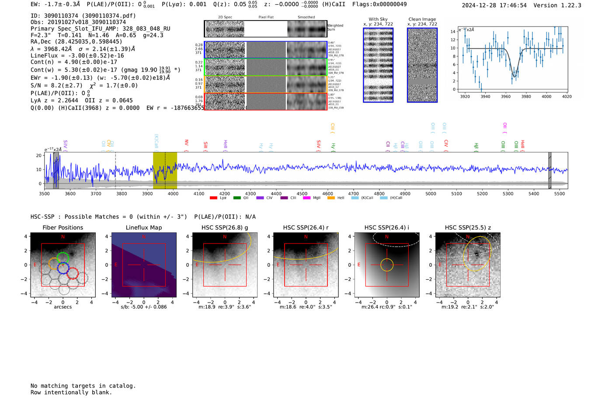Select the green-bordered 2D spectrum fiber row
The image size is (612, 416).
click(x=265, y=67)
